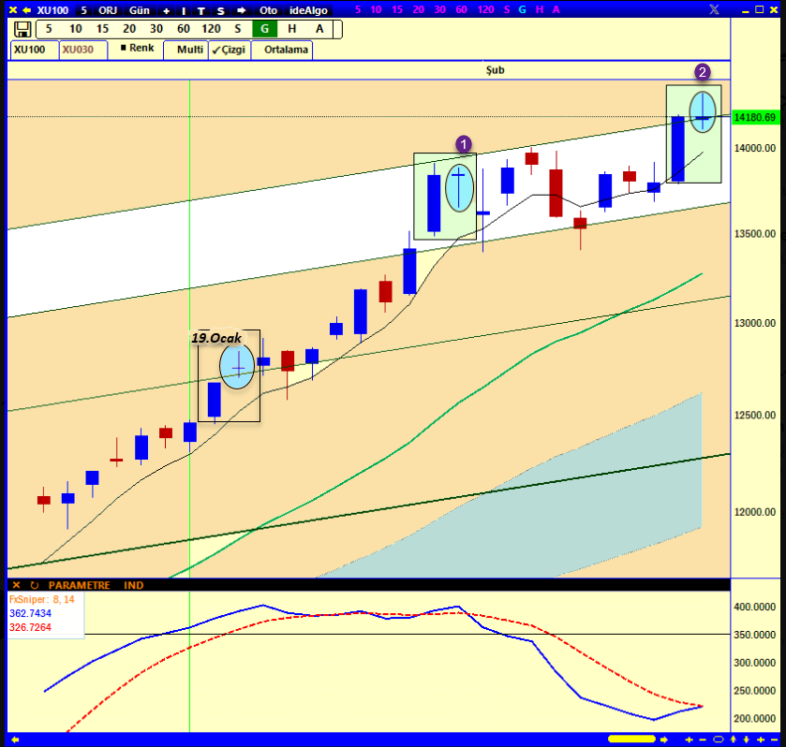Click the bottom bar yellow left arrow
This screenshot has height=747, width=786.
pos(15,740)
